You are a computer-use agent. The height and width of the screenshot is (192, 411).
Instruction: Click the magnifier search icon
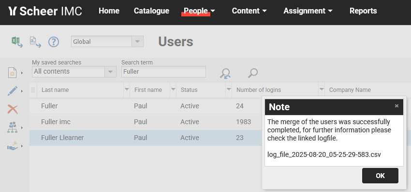pos(253,73)
